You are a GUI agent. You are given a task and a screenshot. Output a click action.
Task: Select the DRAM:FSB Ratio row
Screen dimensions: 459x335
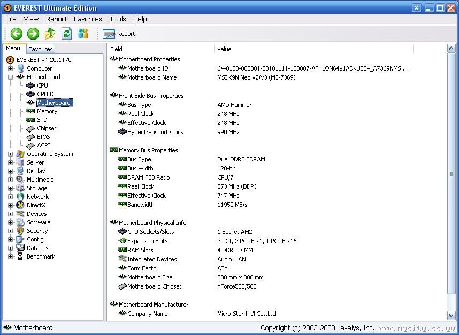click(x=277, y=177)
